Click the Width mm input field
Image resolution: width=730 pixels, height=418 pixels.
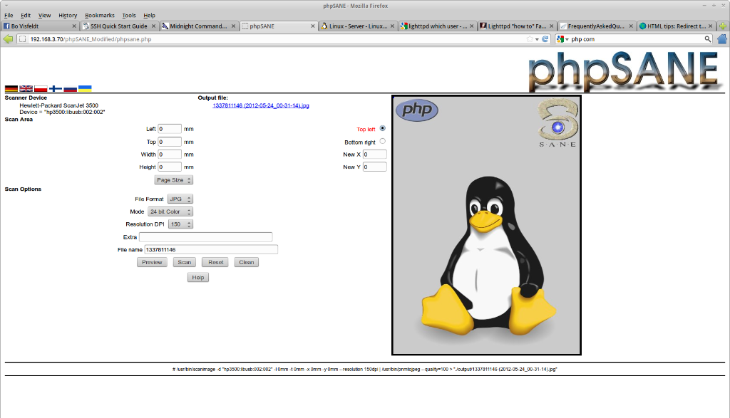click(x=170, y=155)
